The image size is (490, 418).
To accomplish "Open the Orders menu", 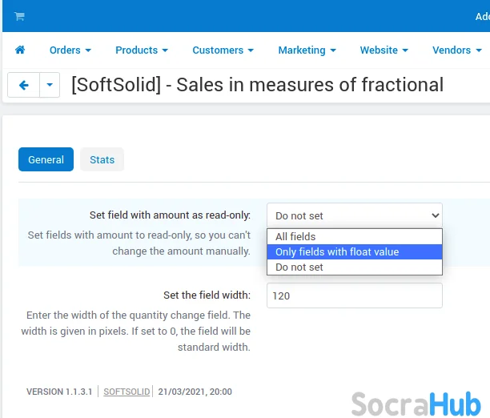I will tap(70, 50).
